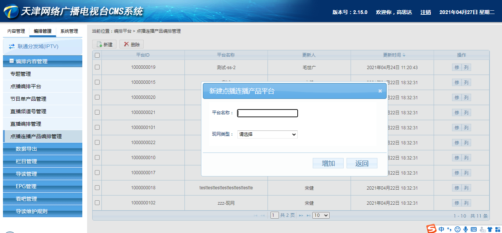
Task: Click 列 button for row 1000000102
Action: [466, 203]
